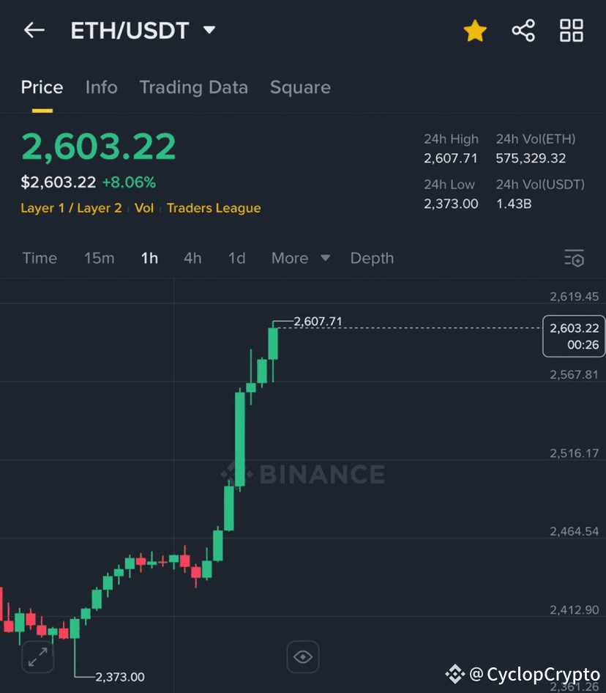Open the four-square grid menu icon

tap(572, 31)
